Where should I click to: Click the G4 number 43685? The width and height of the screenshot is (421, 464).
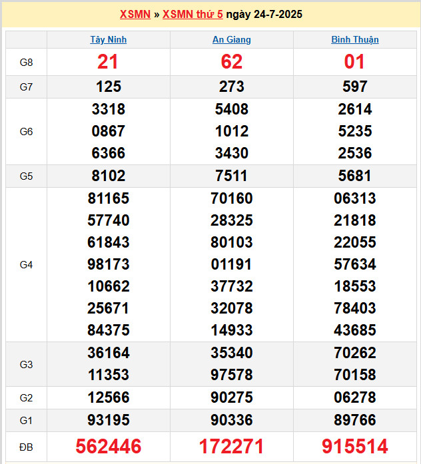[x=355, y=330]
